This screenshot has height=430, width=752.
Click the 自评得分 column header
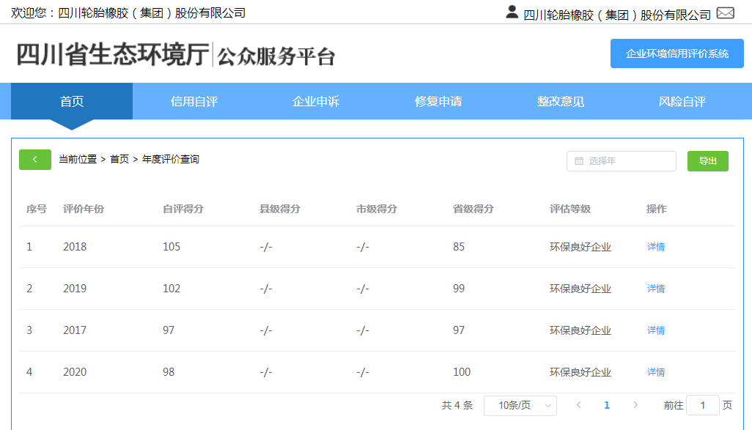(183, 209)
